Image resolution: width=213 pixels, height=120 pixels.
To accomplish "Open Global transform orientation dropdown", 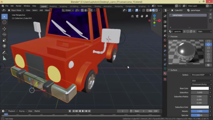I will click(x=68, y=10).
